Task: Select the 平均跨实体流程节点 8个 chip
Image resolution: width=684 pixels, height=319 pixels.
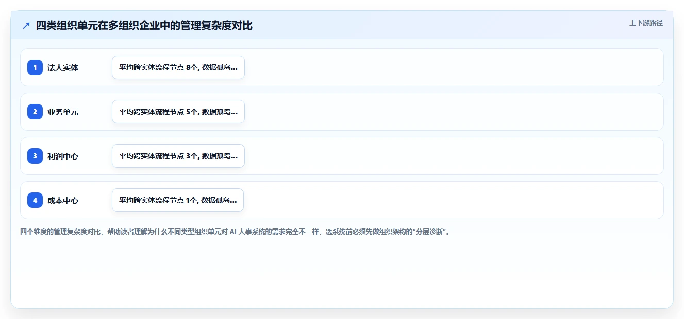Action: pyautogui.click(x=178, y=67)
